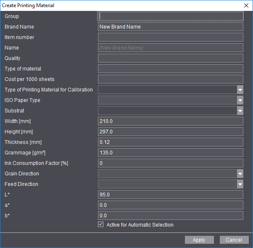Select the Cost per 1000 sheets field
Screen dimensions: 253x248
pos(170,79)
